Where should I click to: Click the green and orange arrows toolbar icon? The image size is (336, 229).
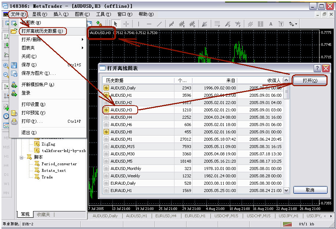tap(99, 23)
